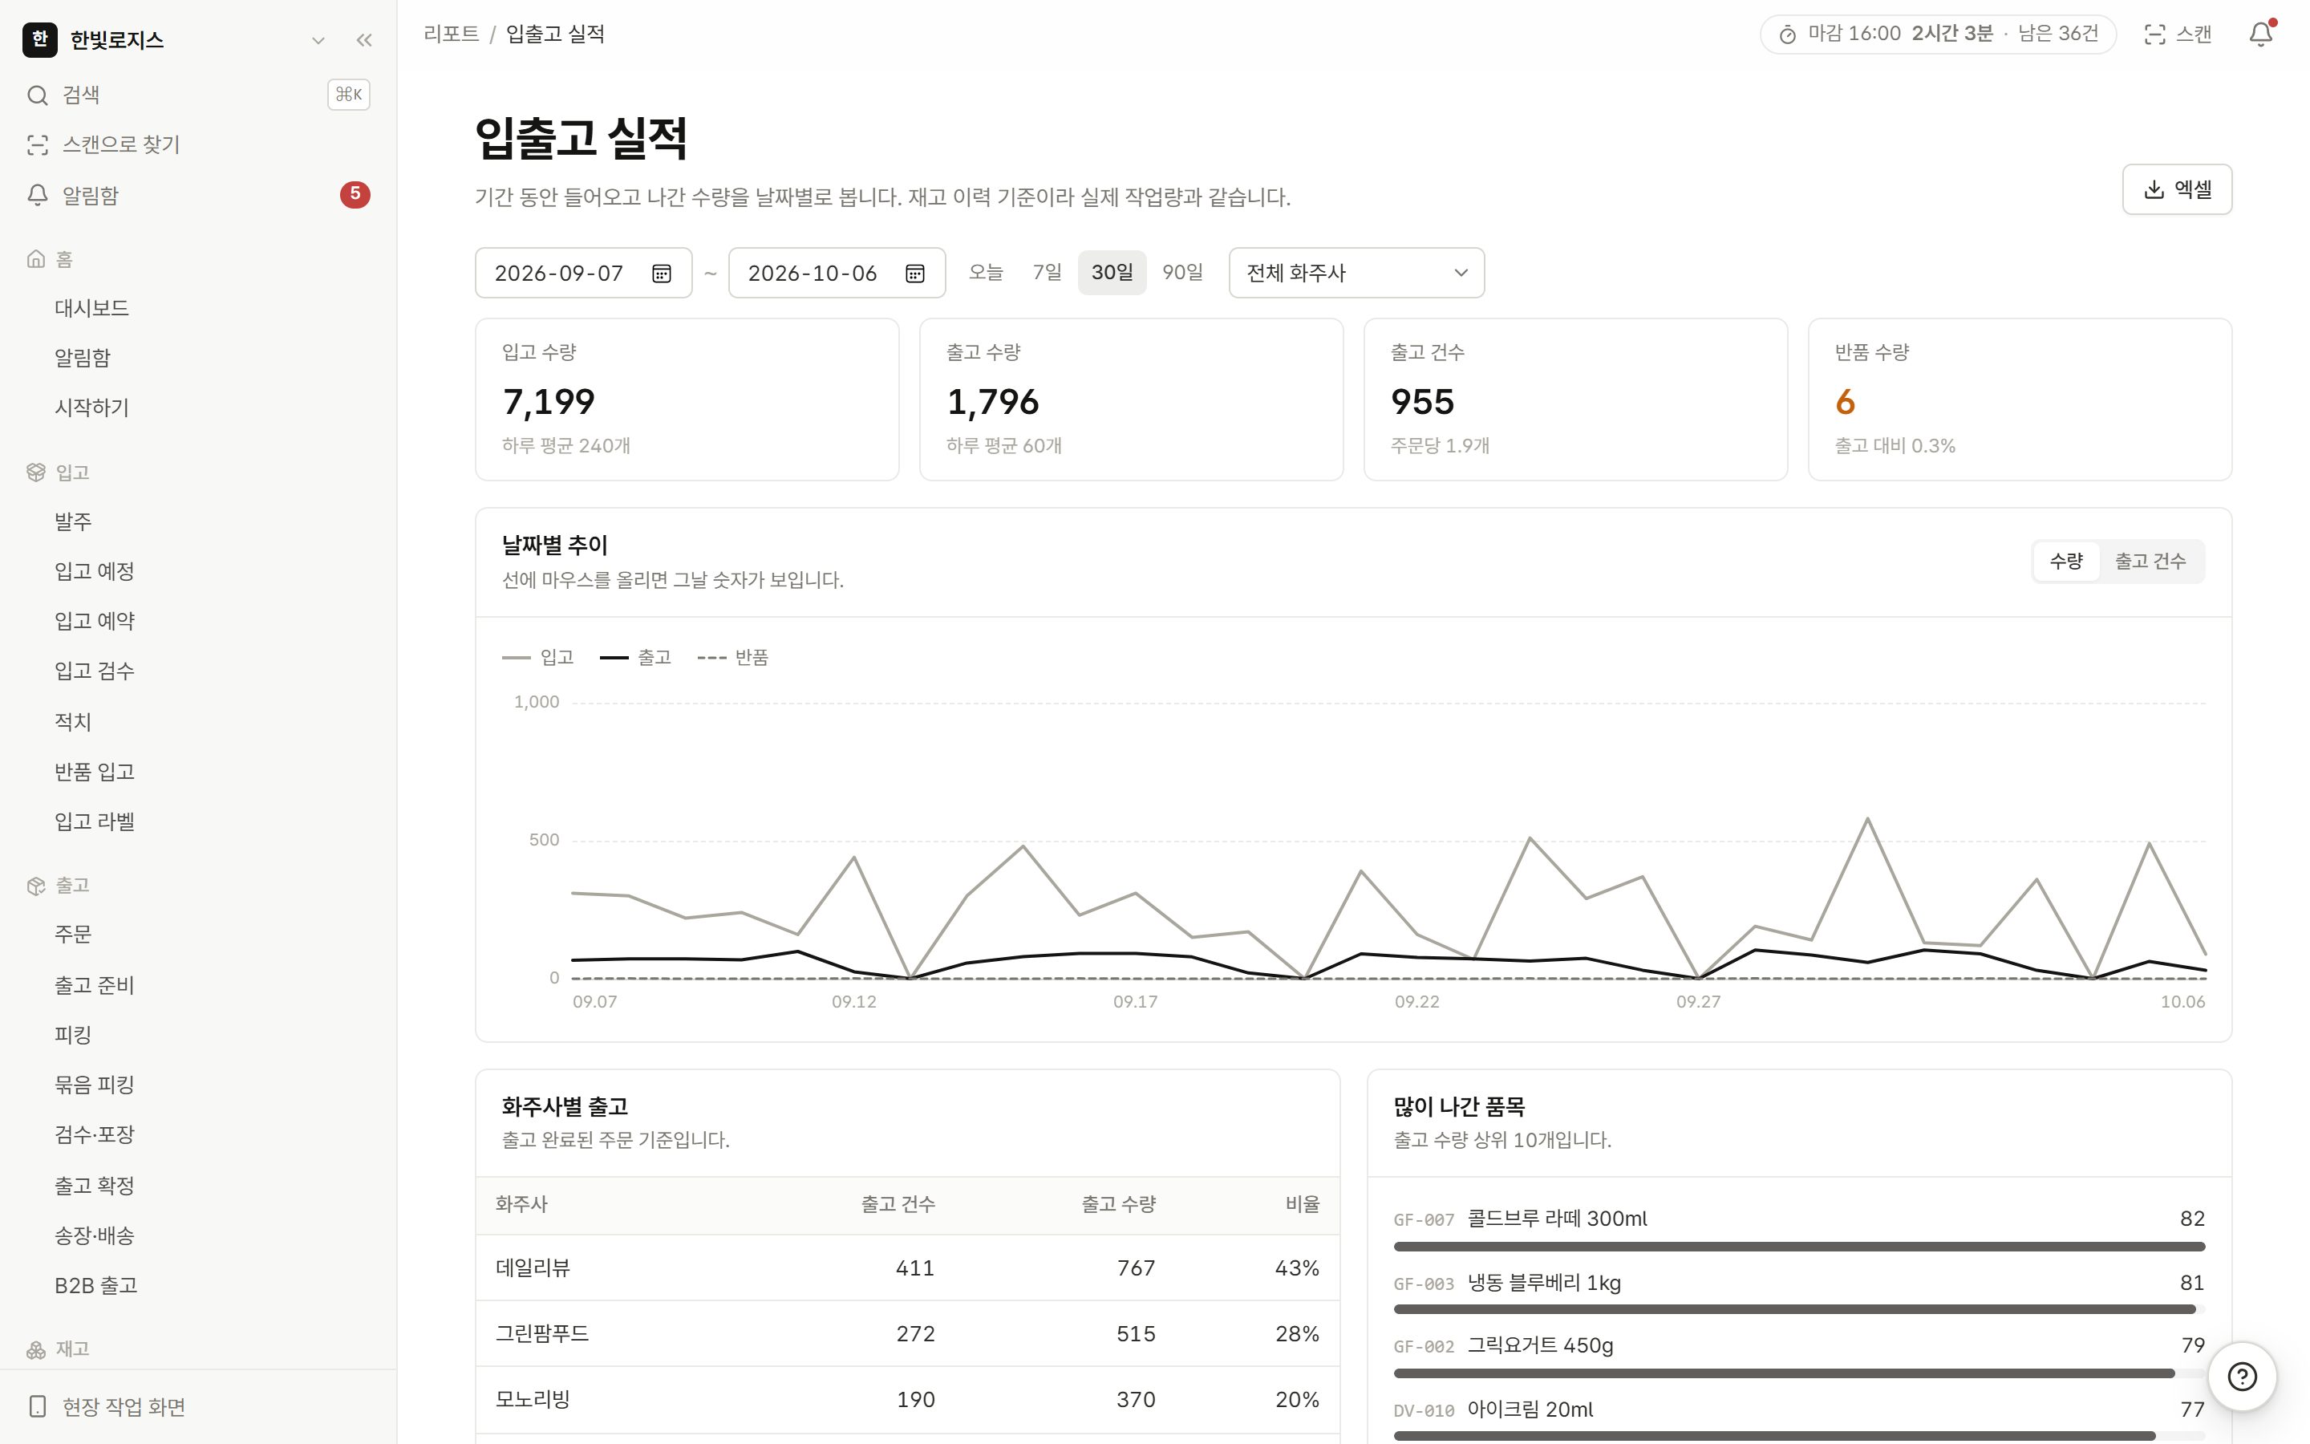Click the 알림함 bell icon in the sidebar
The width and height of the screenshot is (2310, 1444).
tap(37, 195)
